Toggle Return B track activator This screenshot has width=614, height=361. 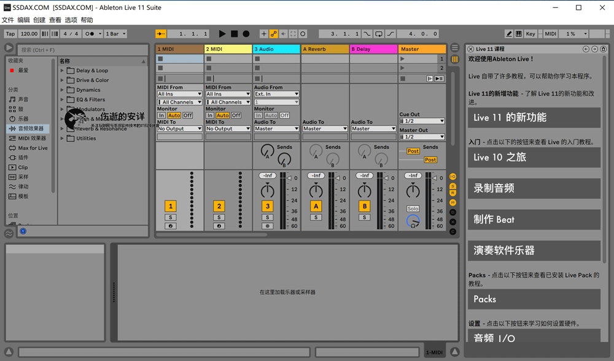point(365,206)
